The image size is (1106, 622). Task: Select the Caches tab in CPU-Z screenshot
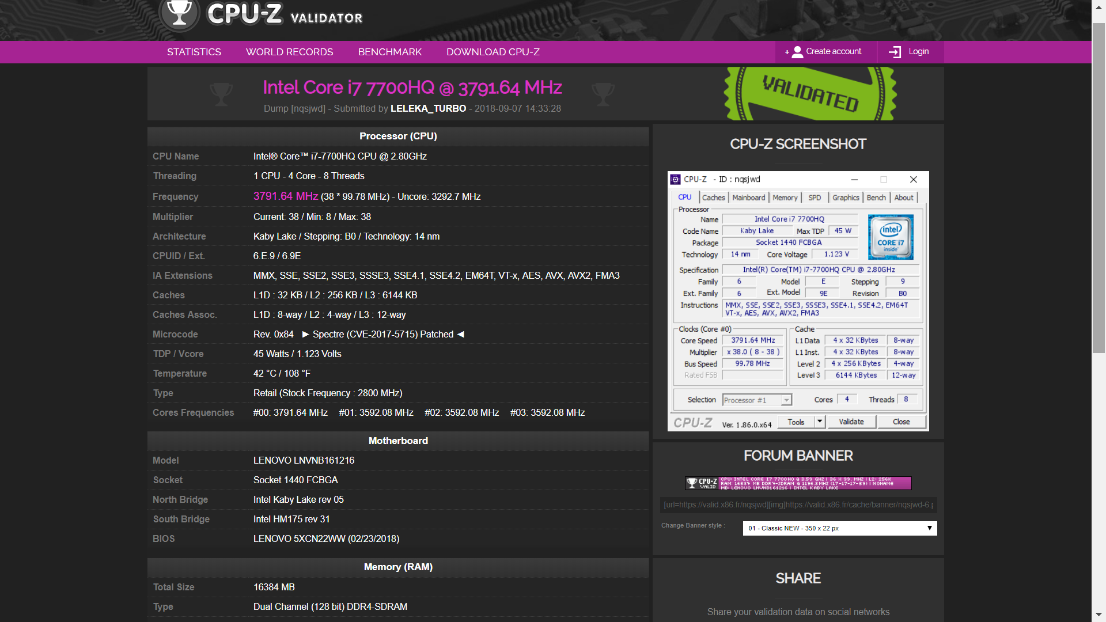pos(714,198)
